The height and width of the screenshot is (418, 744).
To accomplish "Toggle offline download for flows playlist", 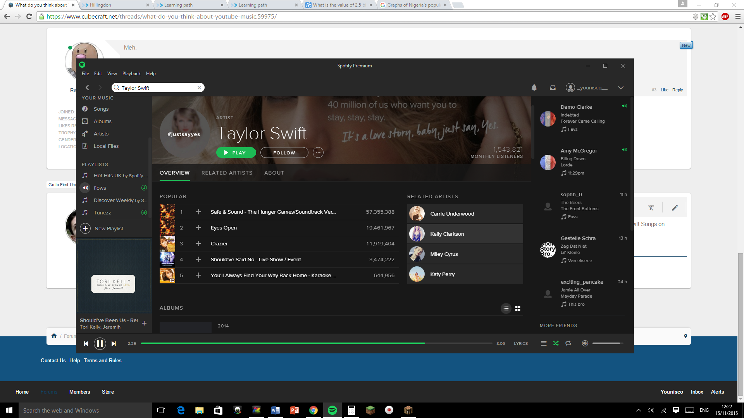I will click(x=144, y=188).
